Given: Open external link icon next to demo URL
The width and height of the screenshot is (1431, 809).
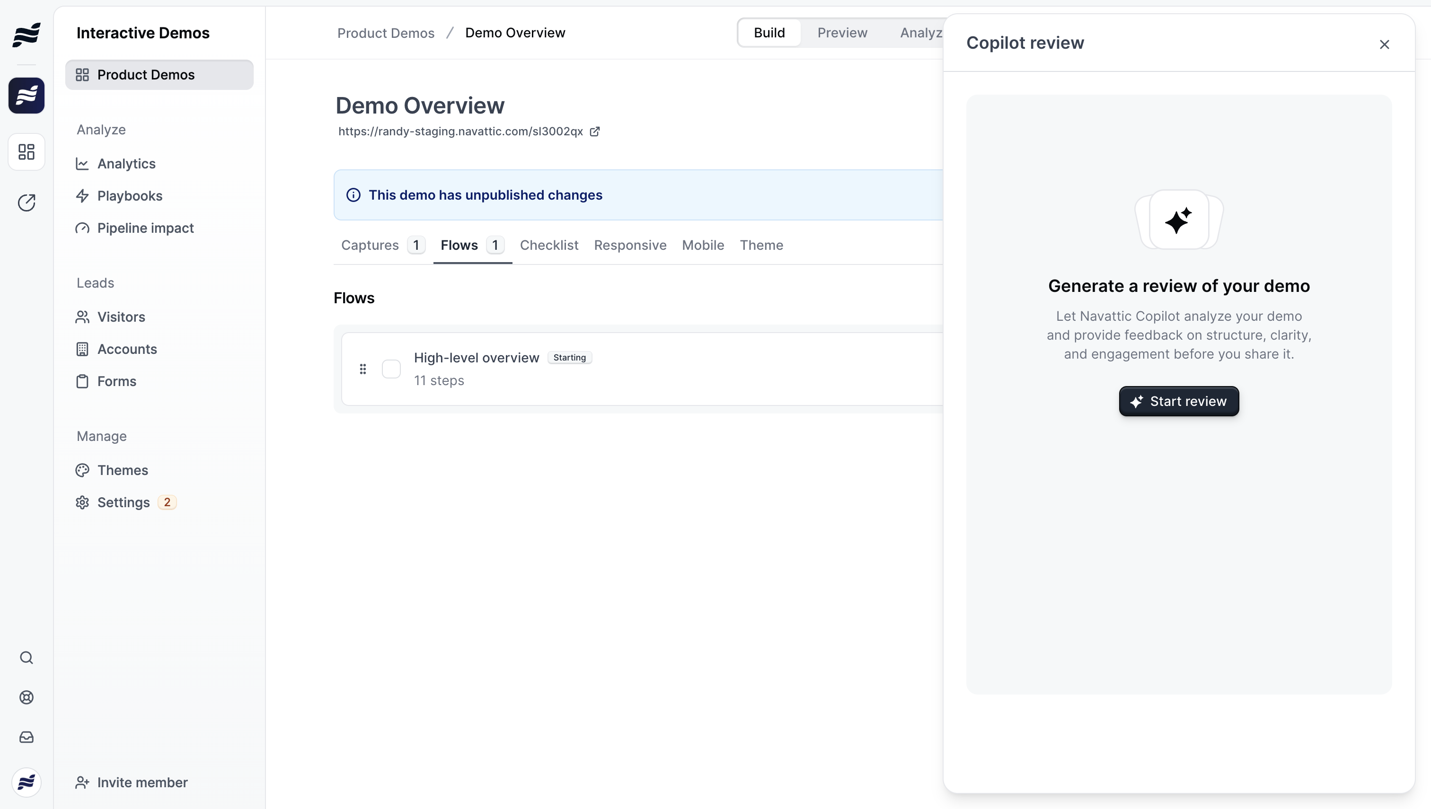Looking at the screenshot, I should [595, 132].
